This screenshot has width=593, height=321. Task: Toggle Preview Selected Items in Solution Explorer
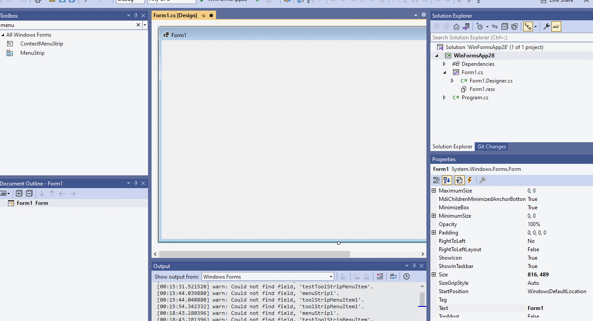click(556, 26)
